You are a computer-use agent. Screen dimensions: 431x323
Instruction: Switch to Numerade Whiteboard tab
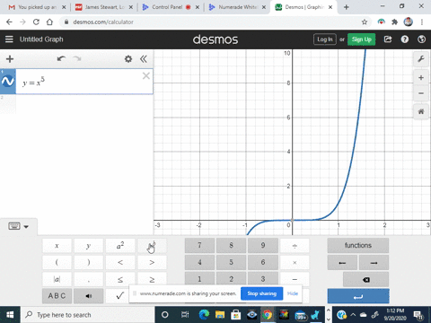237,7
